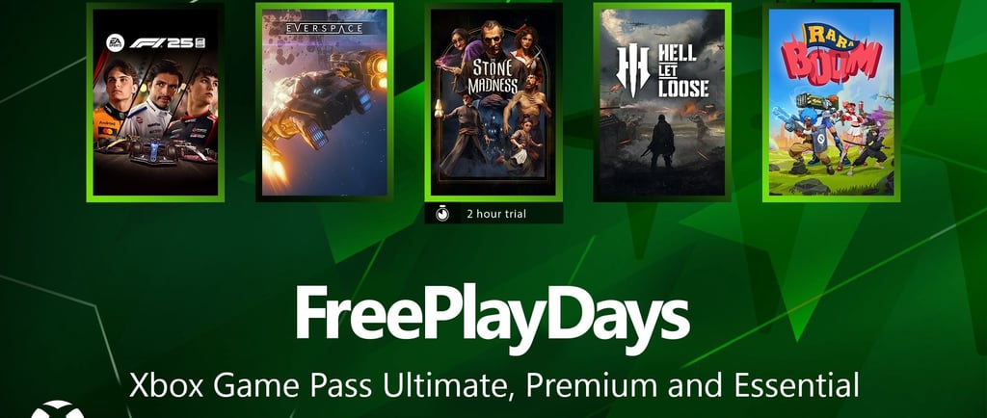Click the Everspace title banner
This screenshot has width=987, height=418.
pos(324,28)
